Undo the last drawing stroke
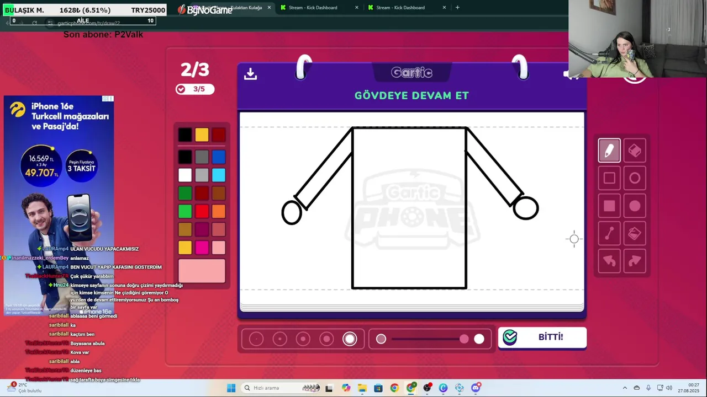The width and height of the screenshot is (707, 397). (x=609, y=261)
